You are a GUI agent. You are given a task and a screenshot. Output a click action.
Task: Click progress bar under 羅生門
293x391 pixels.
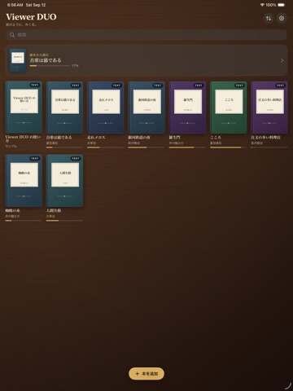tap(187, 147)
